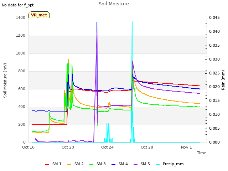The width and height of the screenshot is (228, 171).
Task: Click the Oct 24 x-axis tick label
Action: pos(107,147)
